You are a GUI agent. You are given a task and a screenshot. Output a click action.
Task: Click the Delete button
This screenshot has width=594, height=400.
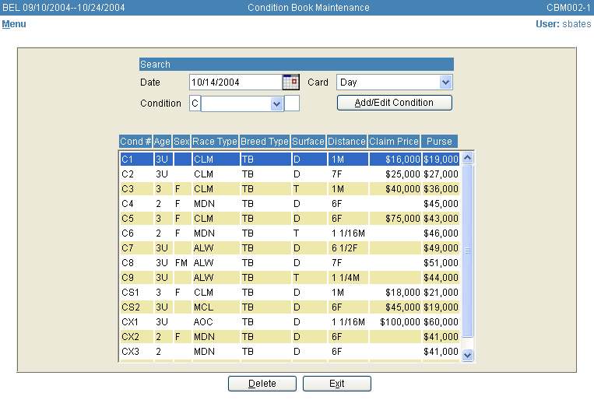[x=262, y=384]
